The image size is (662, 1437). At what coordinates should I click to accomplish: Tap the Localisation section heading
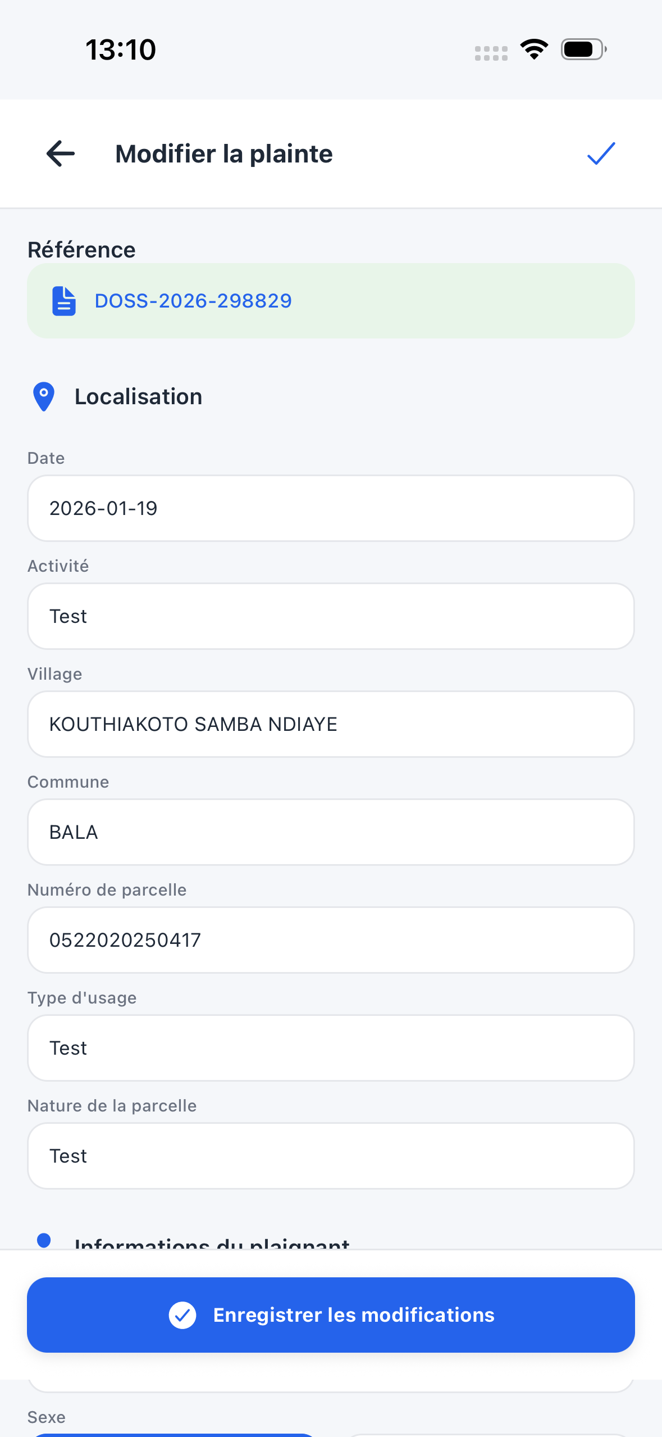(138, 396)
